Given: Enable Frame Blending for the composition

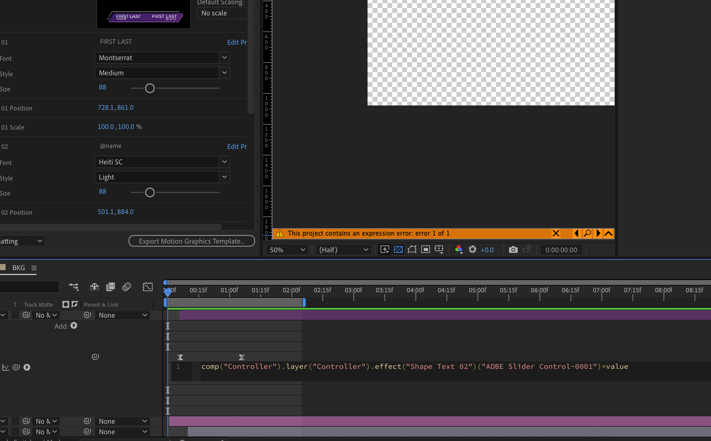Looking at the screenshot, I should pyautogui.click(x=110, y=287).
